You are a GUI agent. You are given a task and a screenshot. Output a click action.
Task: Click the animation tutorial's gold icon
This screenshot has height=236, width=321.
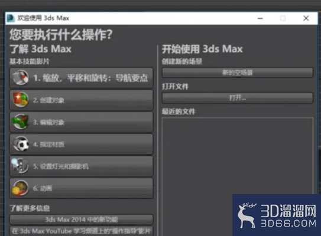tap(20, 188)
